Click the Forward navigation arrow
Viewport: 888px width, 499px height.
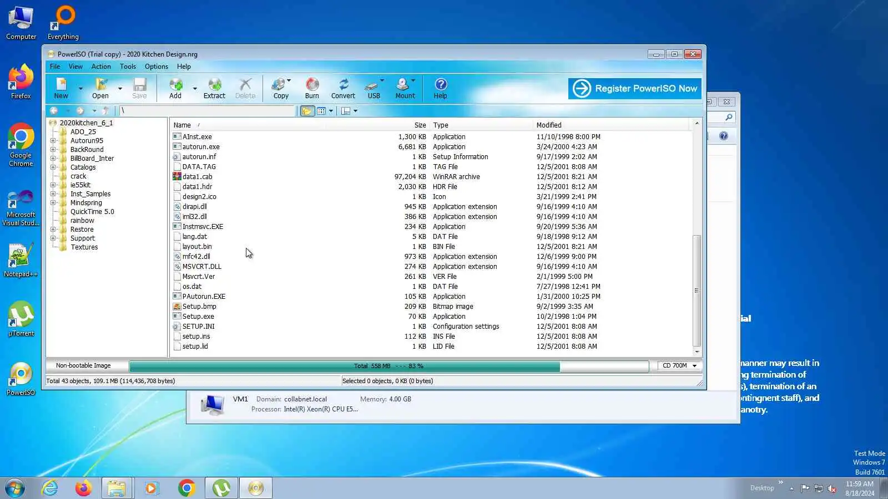[80, 111]
